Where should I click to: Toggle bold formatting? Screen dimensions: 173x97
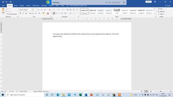coord(21,13)
